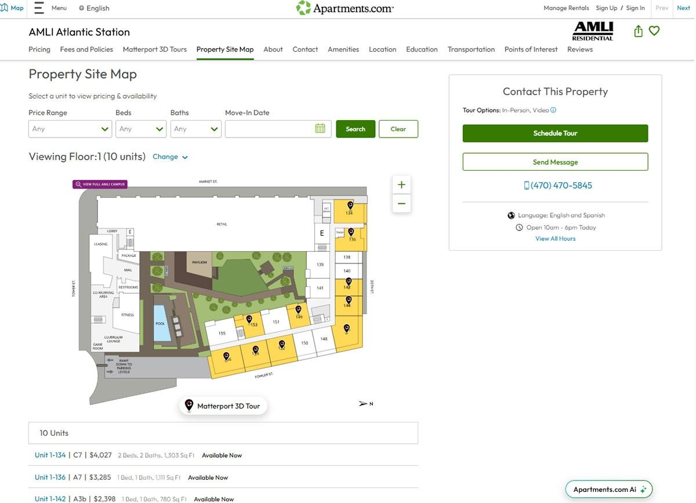Image resolution: width=696 pixels, height=503 pixels.
Task: Open the Education tab
Action: [422, 49]
